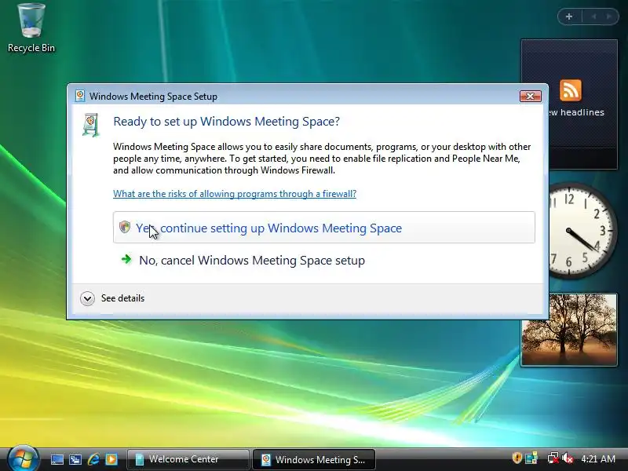This screenshot has height=471, width=628.
Task: Click the RSS feed headlines gadget icon
Action: coord(571,90)
